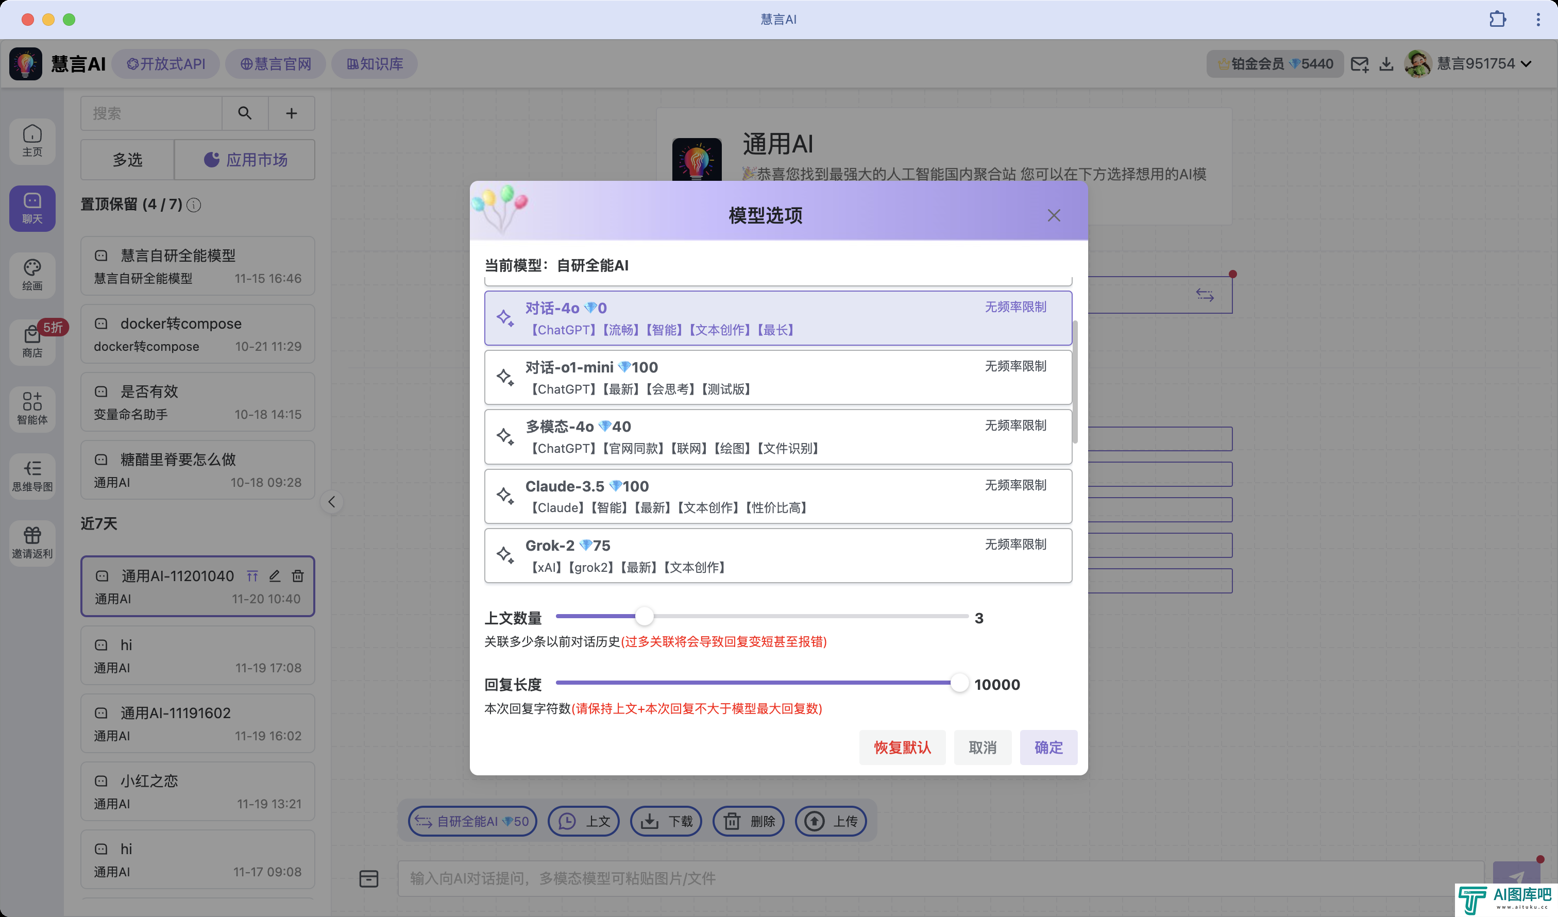The image size is (1558, 917).
Task: Click the 确定 button
Action: click(x=1048, y=748)
